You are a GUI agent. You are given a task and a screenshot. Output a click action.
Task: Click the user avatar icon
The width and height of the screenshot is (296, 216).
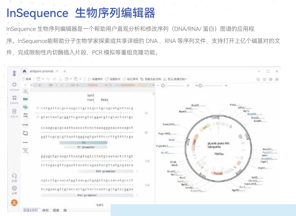(x=14, y=203)
